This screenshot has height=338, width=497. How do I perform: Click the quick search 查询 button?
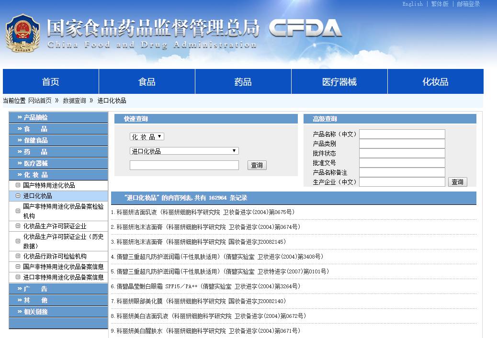pyautogui.click(x=257, y=165)
